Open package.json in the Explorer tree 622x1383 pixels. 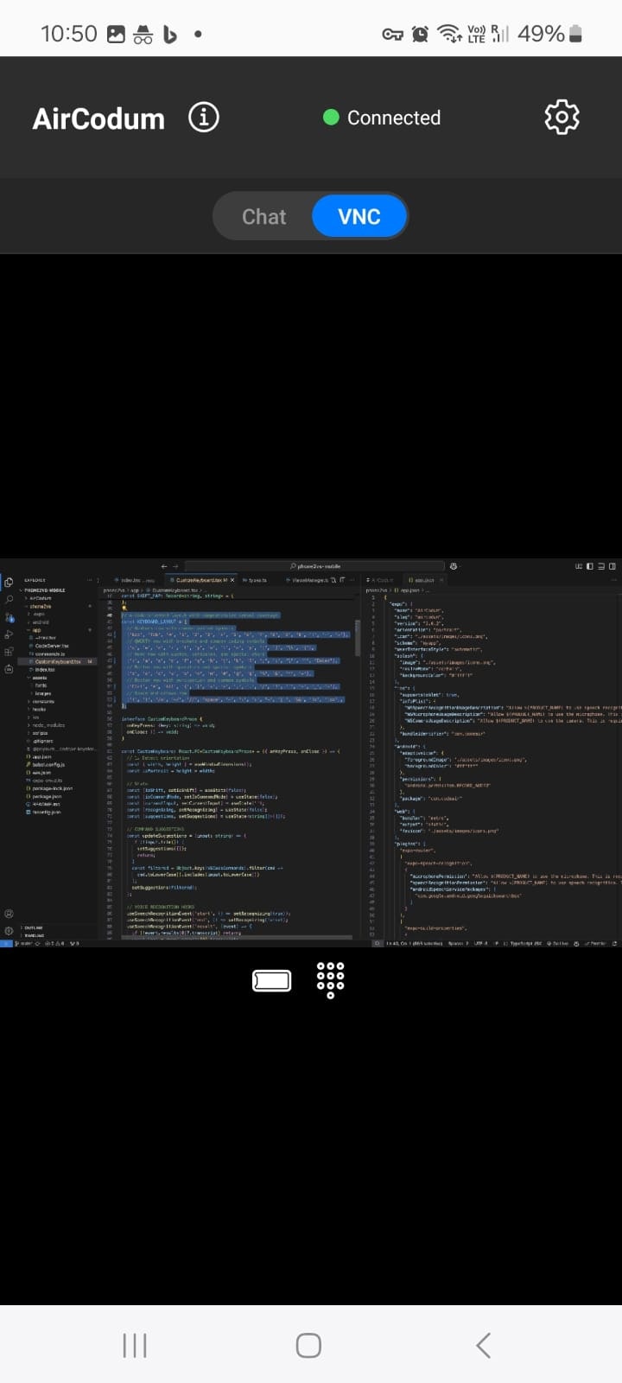(45, 796)
